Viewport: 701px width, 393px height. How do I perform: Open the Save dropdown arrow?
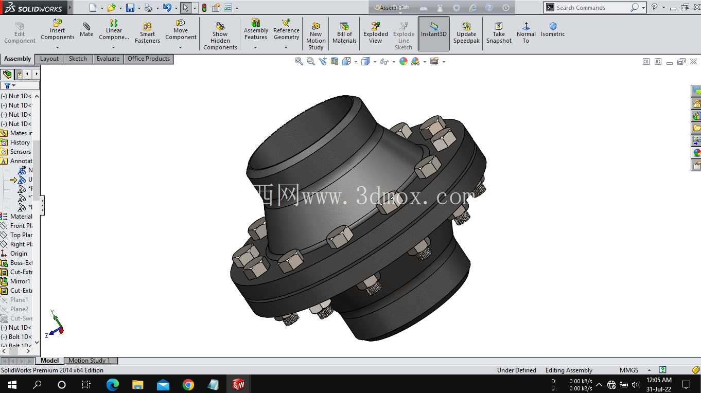[139, 8]
